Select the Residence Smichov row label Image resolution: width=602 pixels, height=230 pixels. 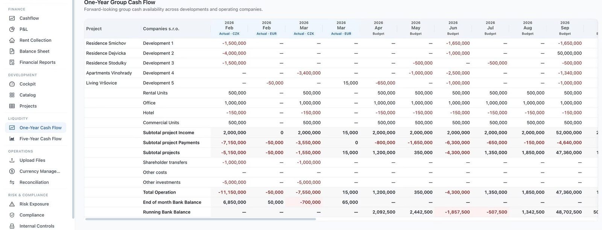tap(106, 43)
